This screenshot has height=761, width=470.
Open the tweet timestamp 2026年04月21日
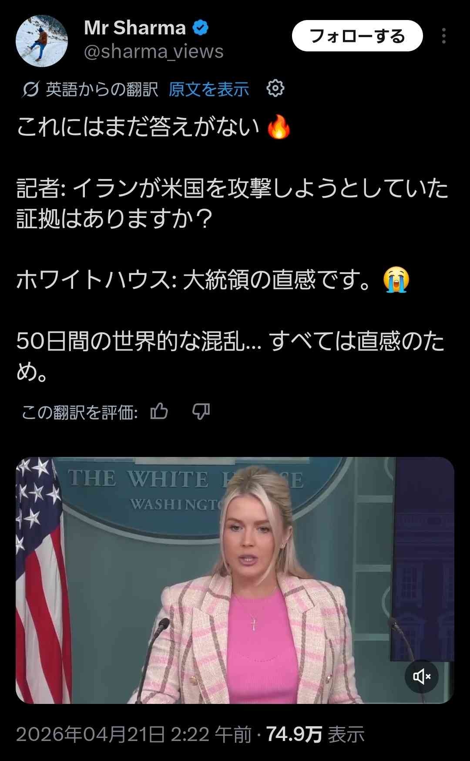click(134, 734)
